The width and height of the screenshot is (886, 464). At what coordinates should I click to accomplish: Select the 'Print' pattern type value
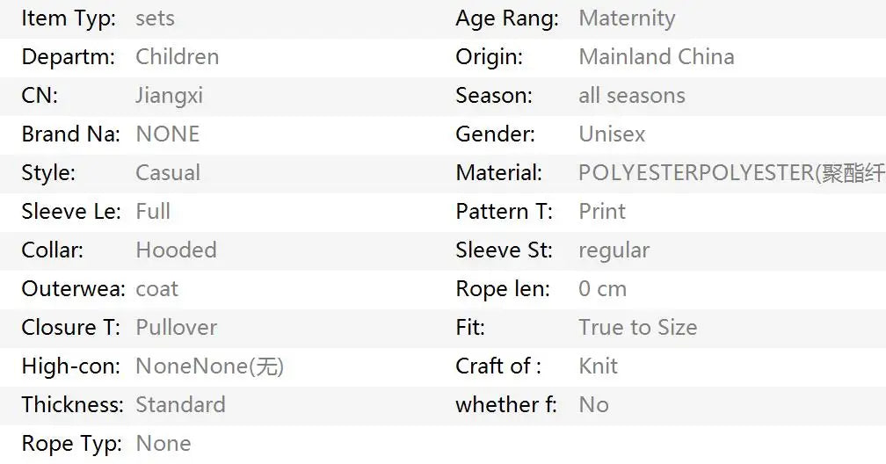[602, 212]
